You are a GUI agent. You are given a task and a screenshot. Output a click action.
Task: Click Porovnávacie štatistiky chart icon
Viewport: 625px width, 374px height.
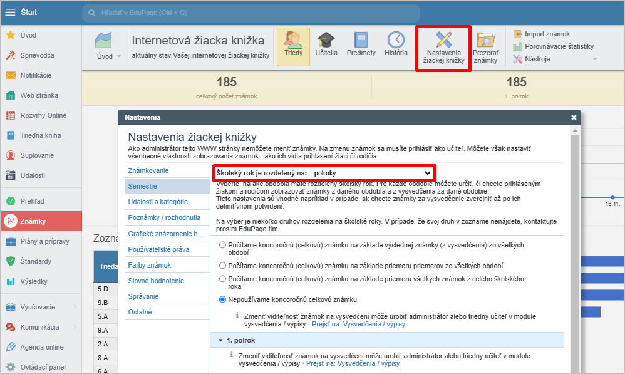[x=517, y=46]
